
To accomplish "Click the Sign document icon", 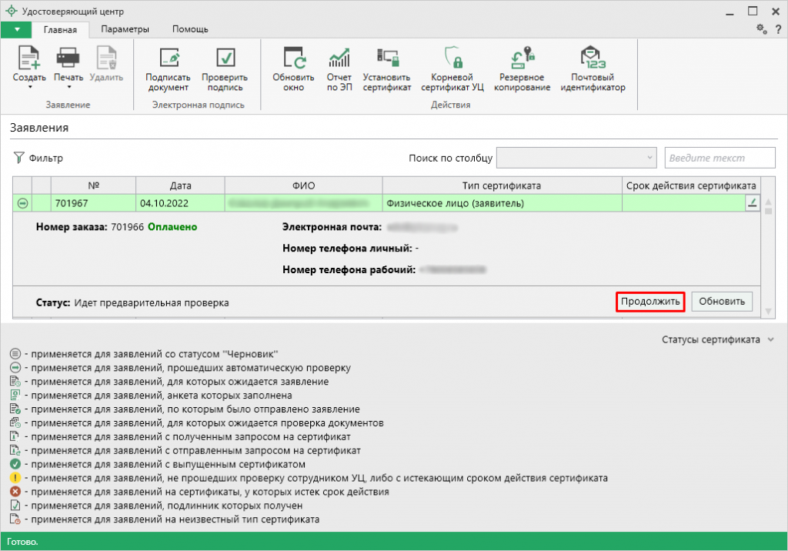I will click(168, 58).
